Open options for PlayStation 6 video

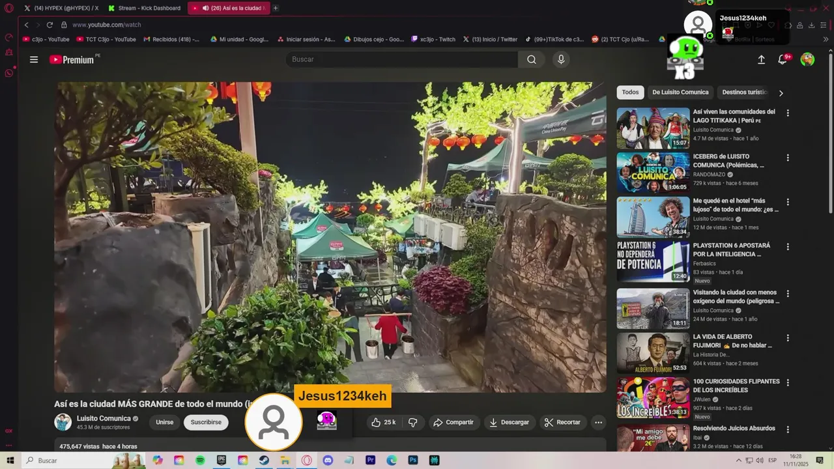[x=787, y=247]
